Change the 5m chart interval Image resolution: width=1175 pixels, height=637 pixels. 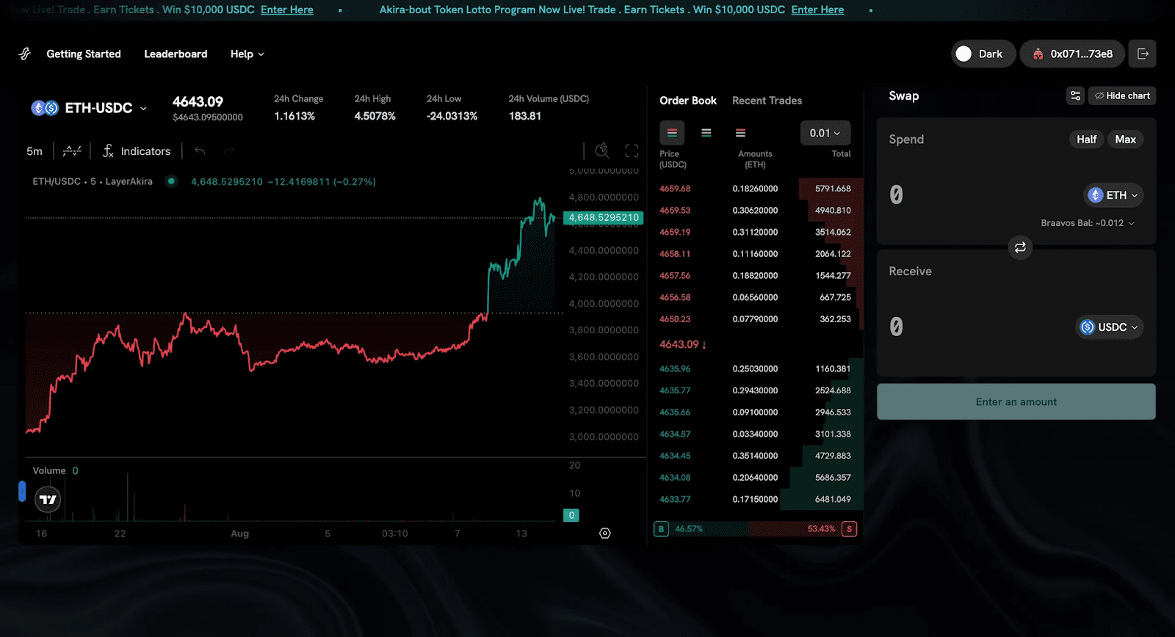[35, 151]
